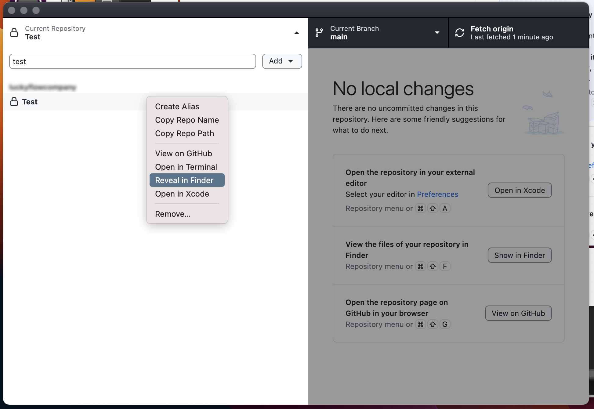Expand the Current Branch main dropdown
The width and height of the screenshot is (594, 409).
[x=437, y=33]
